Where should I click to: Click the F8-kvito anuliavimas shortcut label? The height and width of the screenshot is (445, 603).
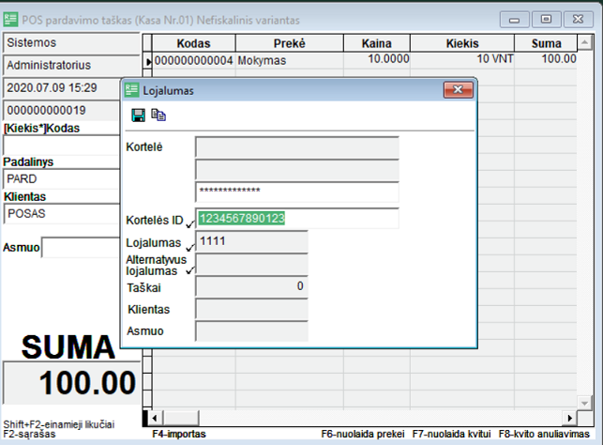[544, 435]
